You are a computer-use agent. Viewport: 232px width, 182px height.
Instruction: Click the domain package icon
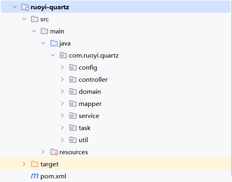coord(73,92)
